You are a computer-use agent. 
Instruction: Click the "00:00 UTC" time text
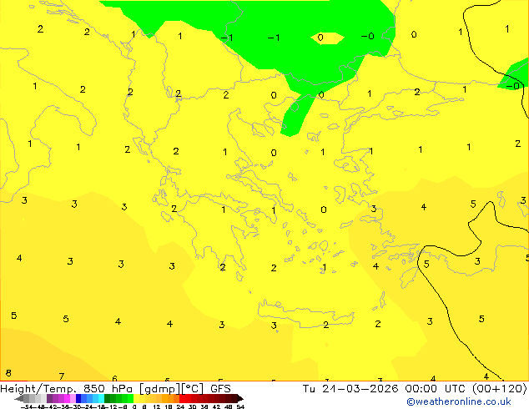point(436,388)
